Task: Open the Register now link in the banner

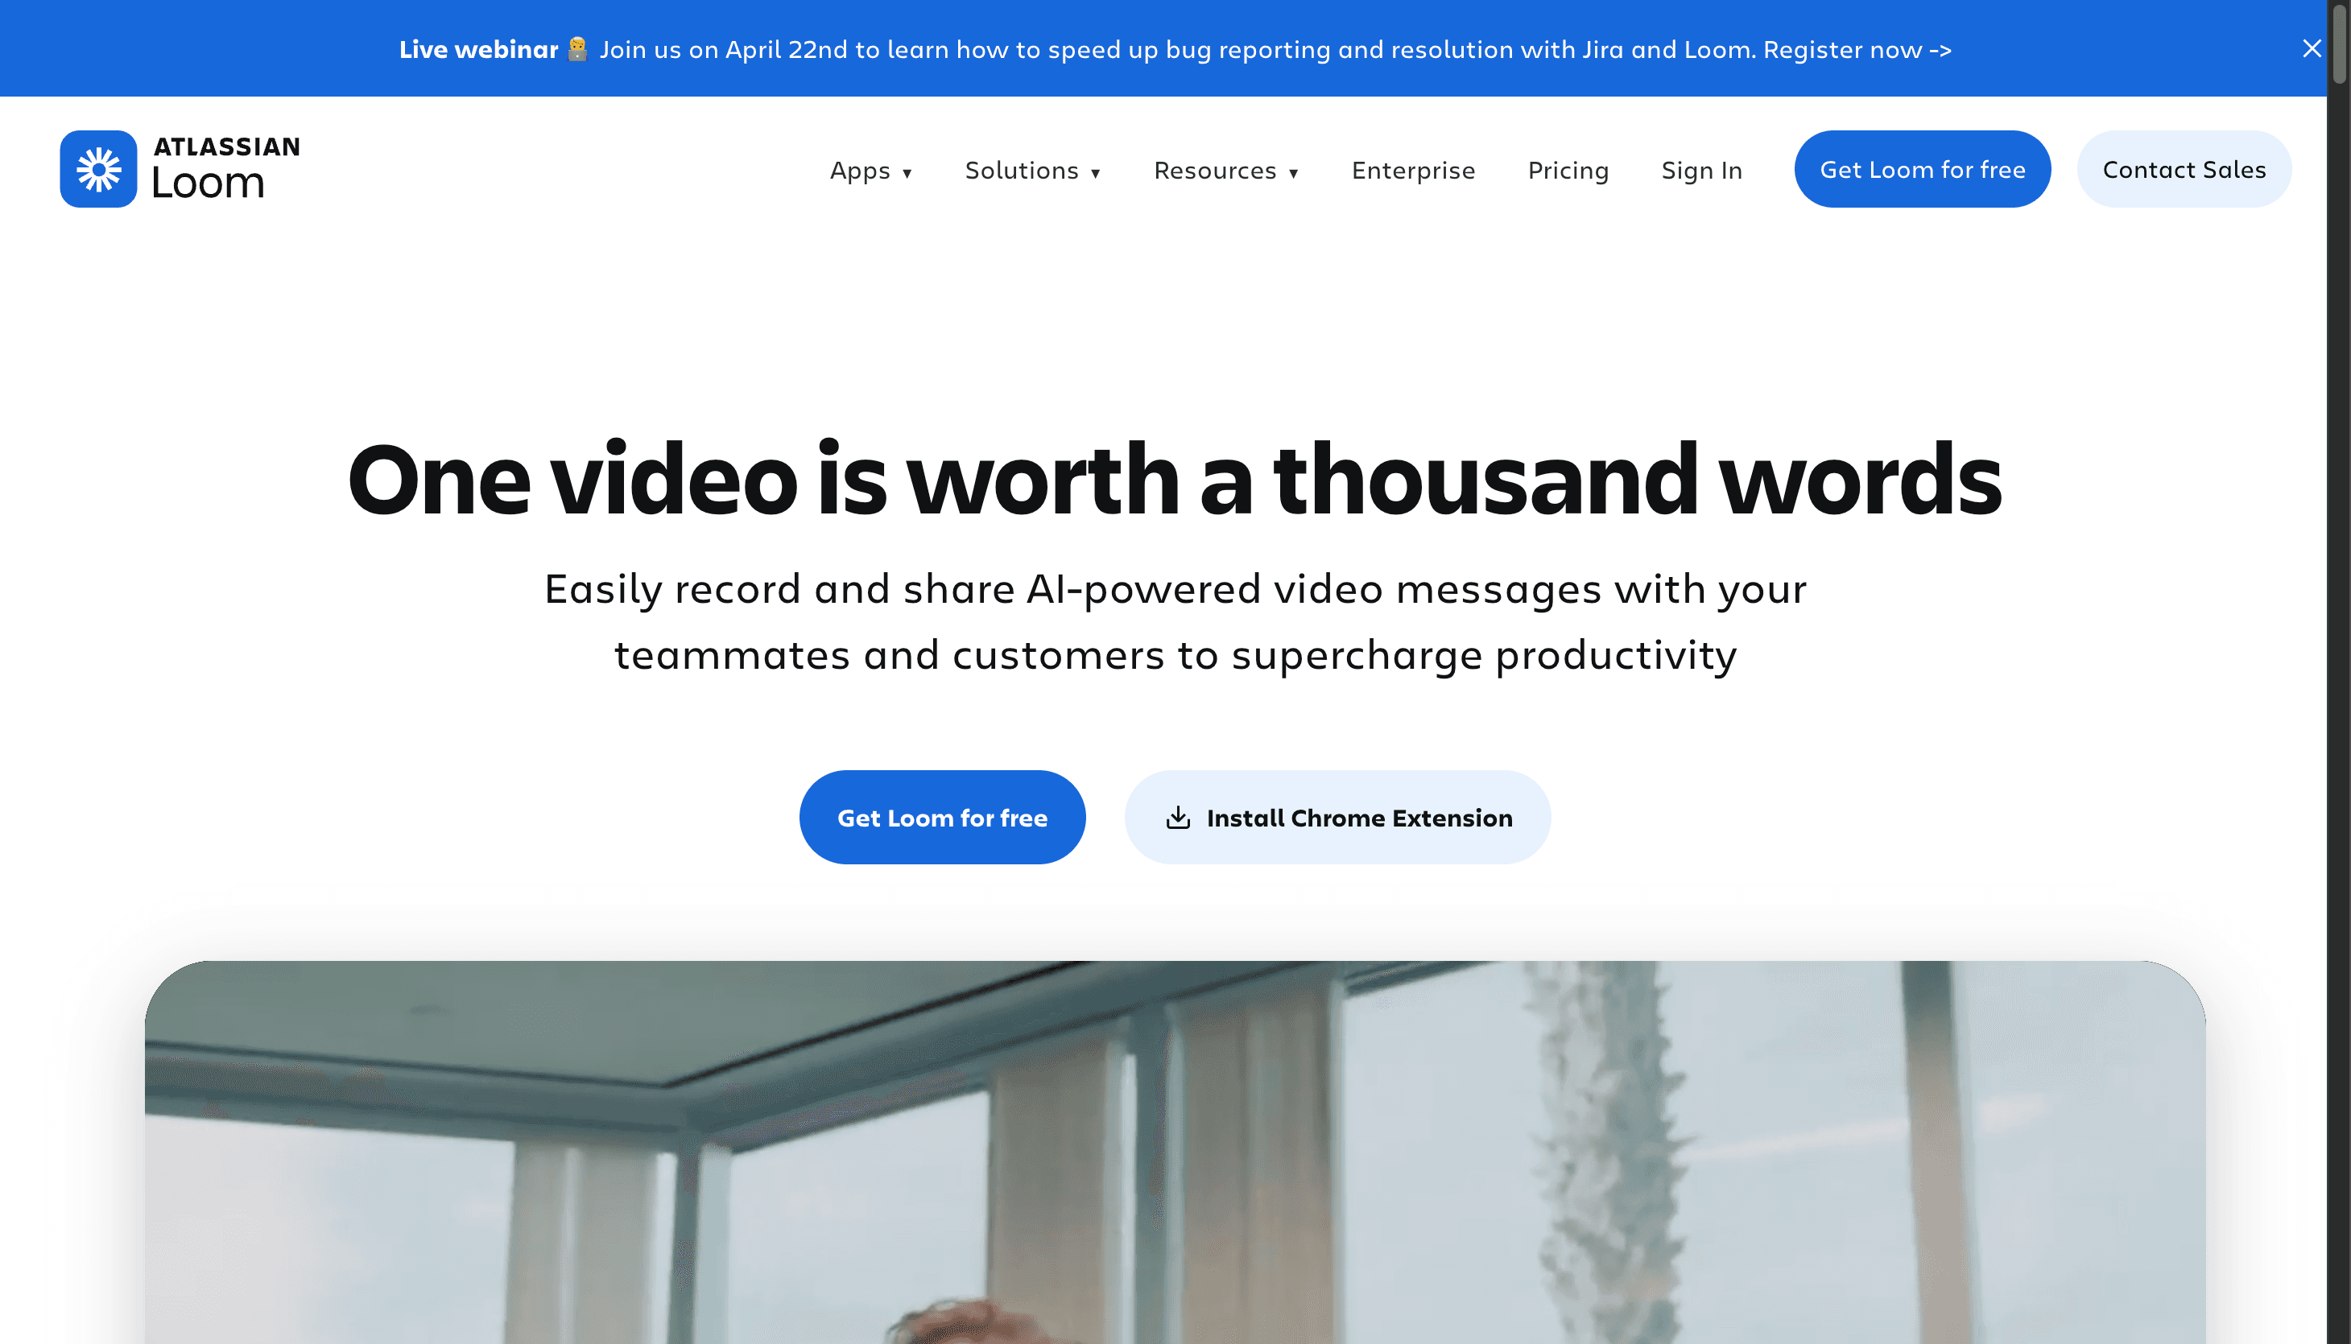Action: click(x=1857, y=49)
